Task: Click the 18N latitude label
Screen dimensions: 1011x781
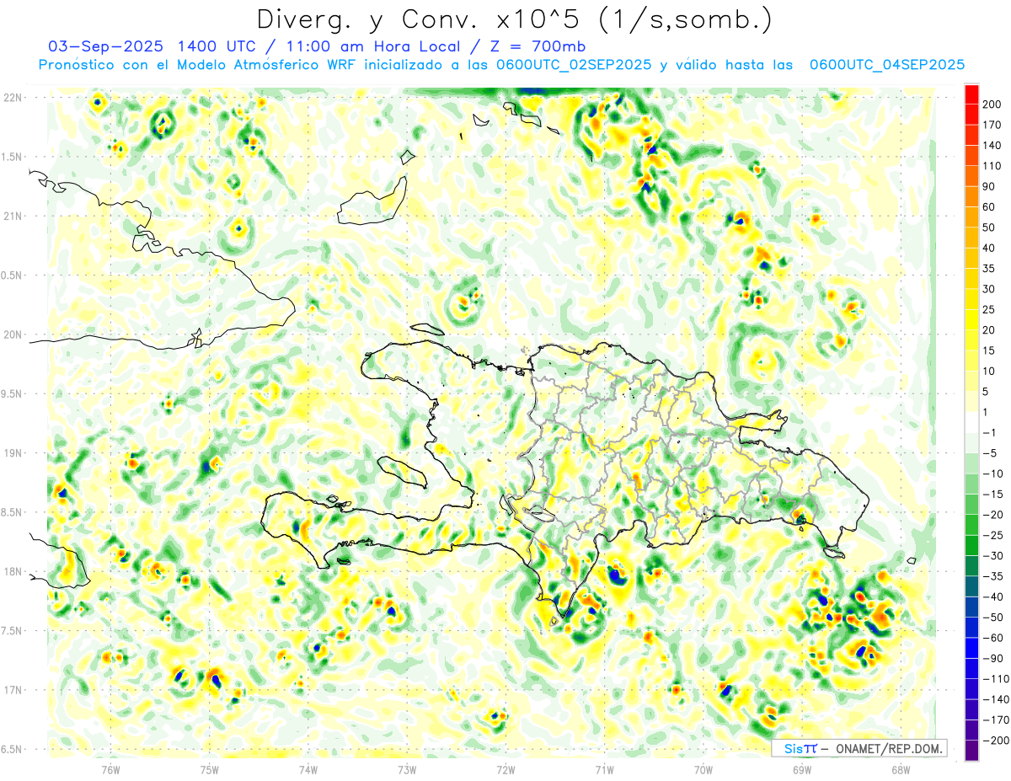Action: click(x=12, y=572)
